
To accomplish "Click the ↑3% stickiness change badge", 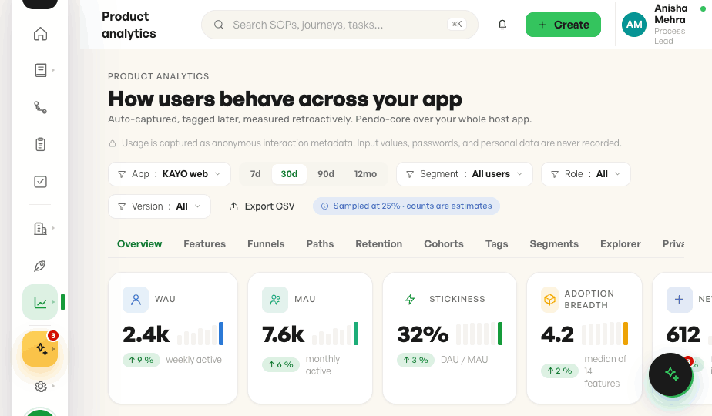I will tap(416, 360).
